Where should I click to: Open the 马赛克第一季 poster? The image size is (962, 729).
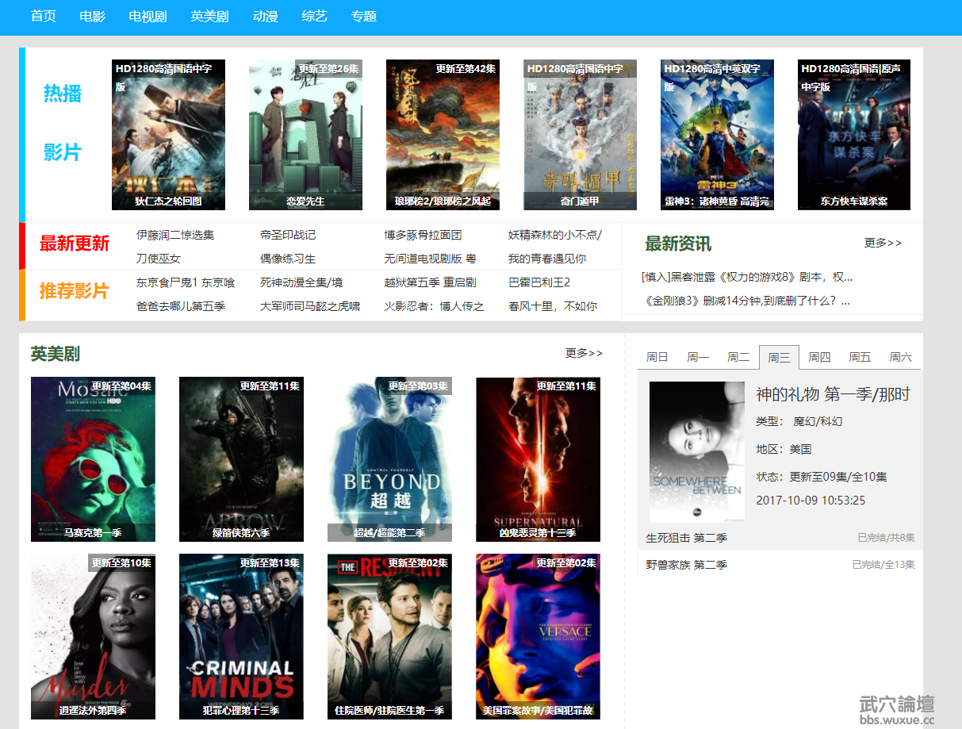pyautogui.click(x=93, y=459)
